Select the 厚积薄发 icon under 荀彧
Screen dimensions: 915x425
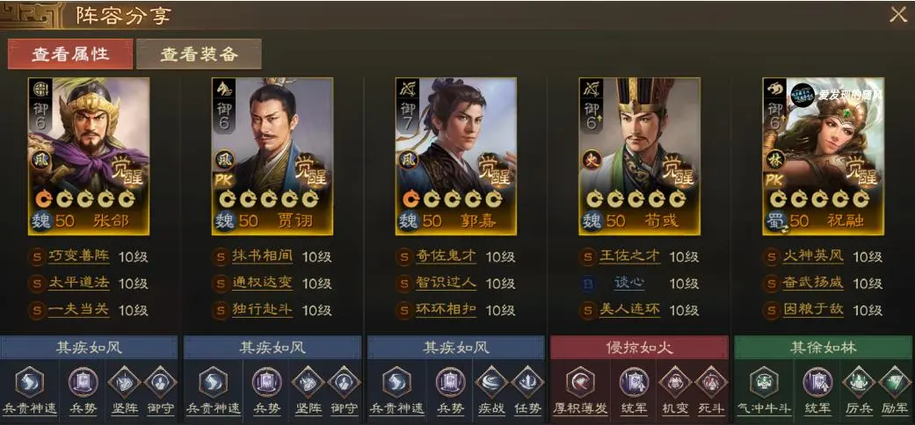[580, 383]
